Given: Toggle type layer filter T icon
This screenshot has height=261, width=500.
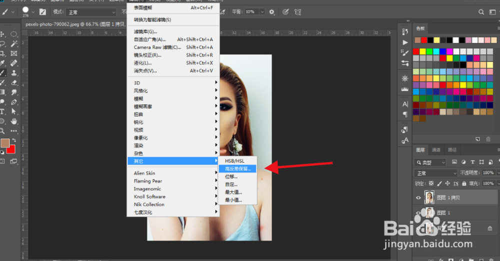Looking at the screenshot, I should (472, 162).
